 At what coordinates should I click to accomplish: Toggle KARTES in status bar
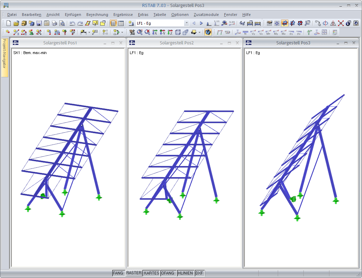152,273
